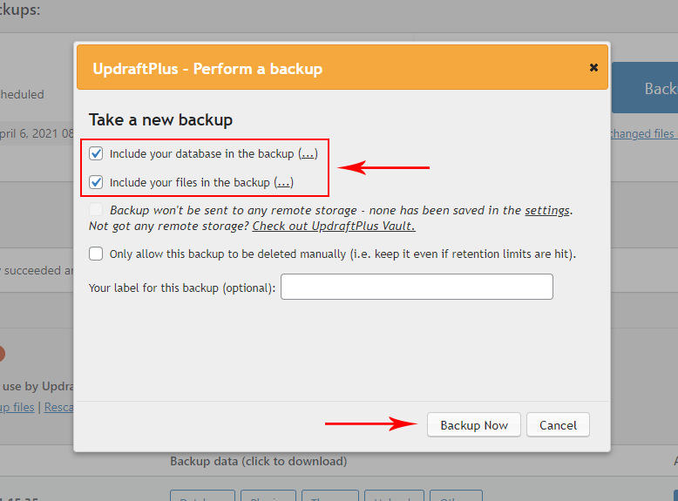Click the orange Perform a backup title bar

pyautogui.click(x=331, y=68)
